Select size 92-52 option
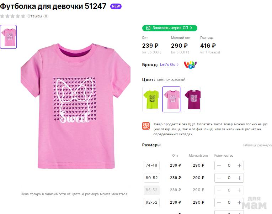The height and width of the screenshot is (214, 272). tap(151, 202)
